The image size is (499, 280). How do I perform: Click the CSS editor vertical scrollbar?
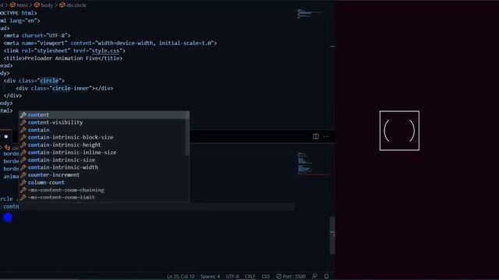coord(333,236)
